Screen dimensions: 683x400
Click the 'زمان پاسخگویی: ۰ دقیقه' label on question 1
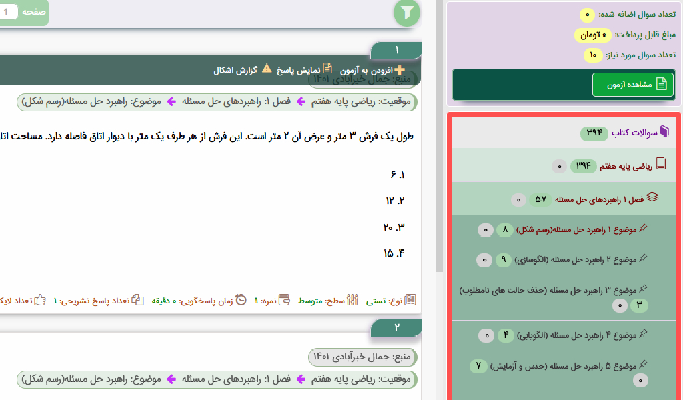[192, 301]
